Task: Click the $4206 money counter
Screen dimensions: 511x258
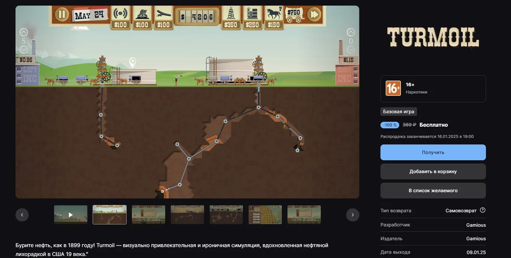Action: point(197,16)
